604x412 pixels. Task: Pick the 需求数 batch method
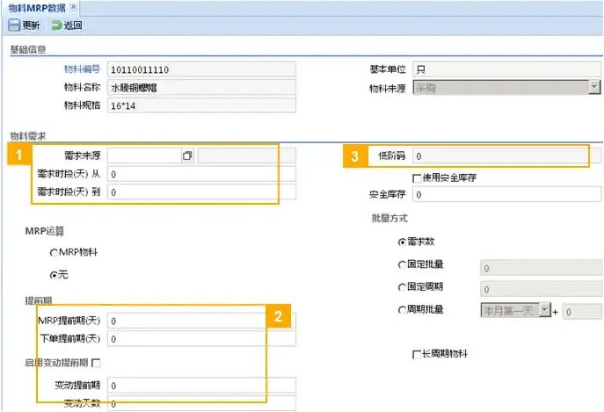click(403, 242)
